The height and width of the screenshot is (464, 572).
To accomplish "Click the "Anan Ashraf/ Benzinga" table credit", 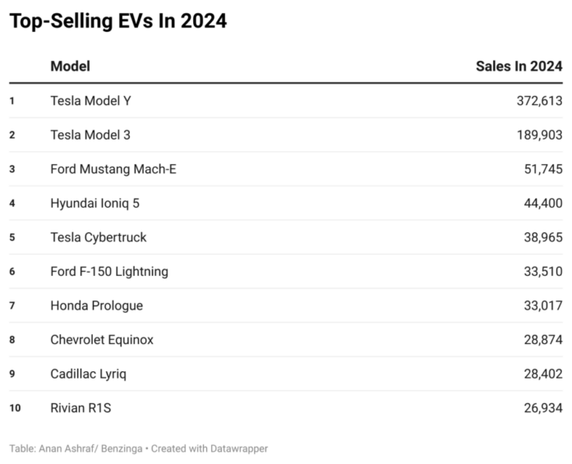I will 94,448.
